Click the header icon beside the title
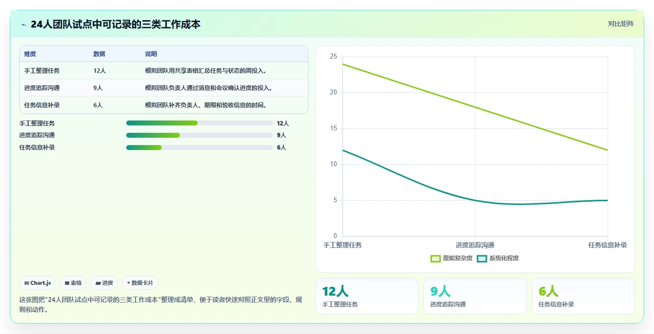Image resolution: width=654 pixels, height=334 pixels. click(23, 25)
